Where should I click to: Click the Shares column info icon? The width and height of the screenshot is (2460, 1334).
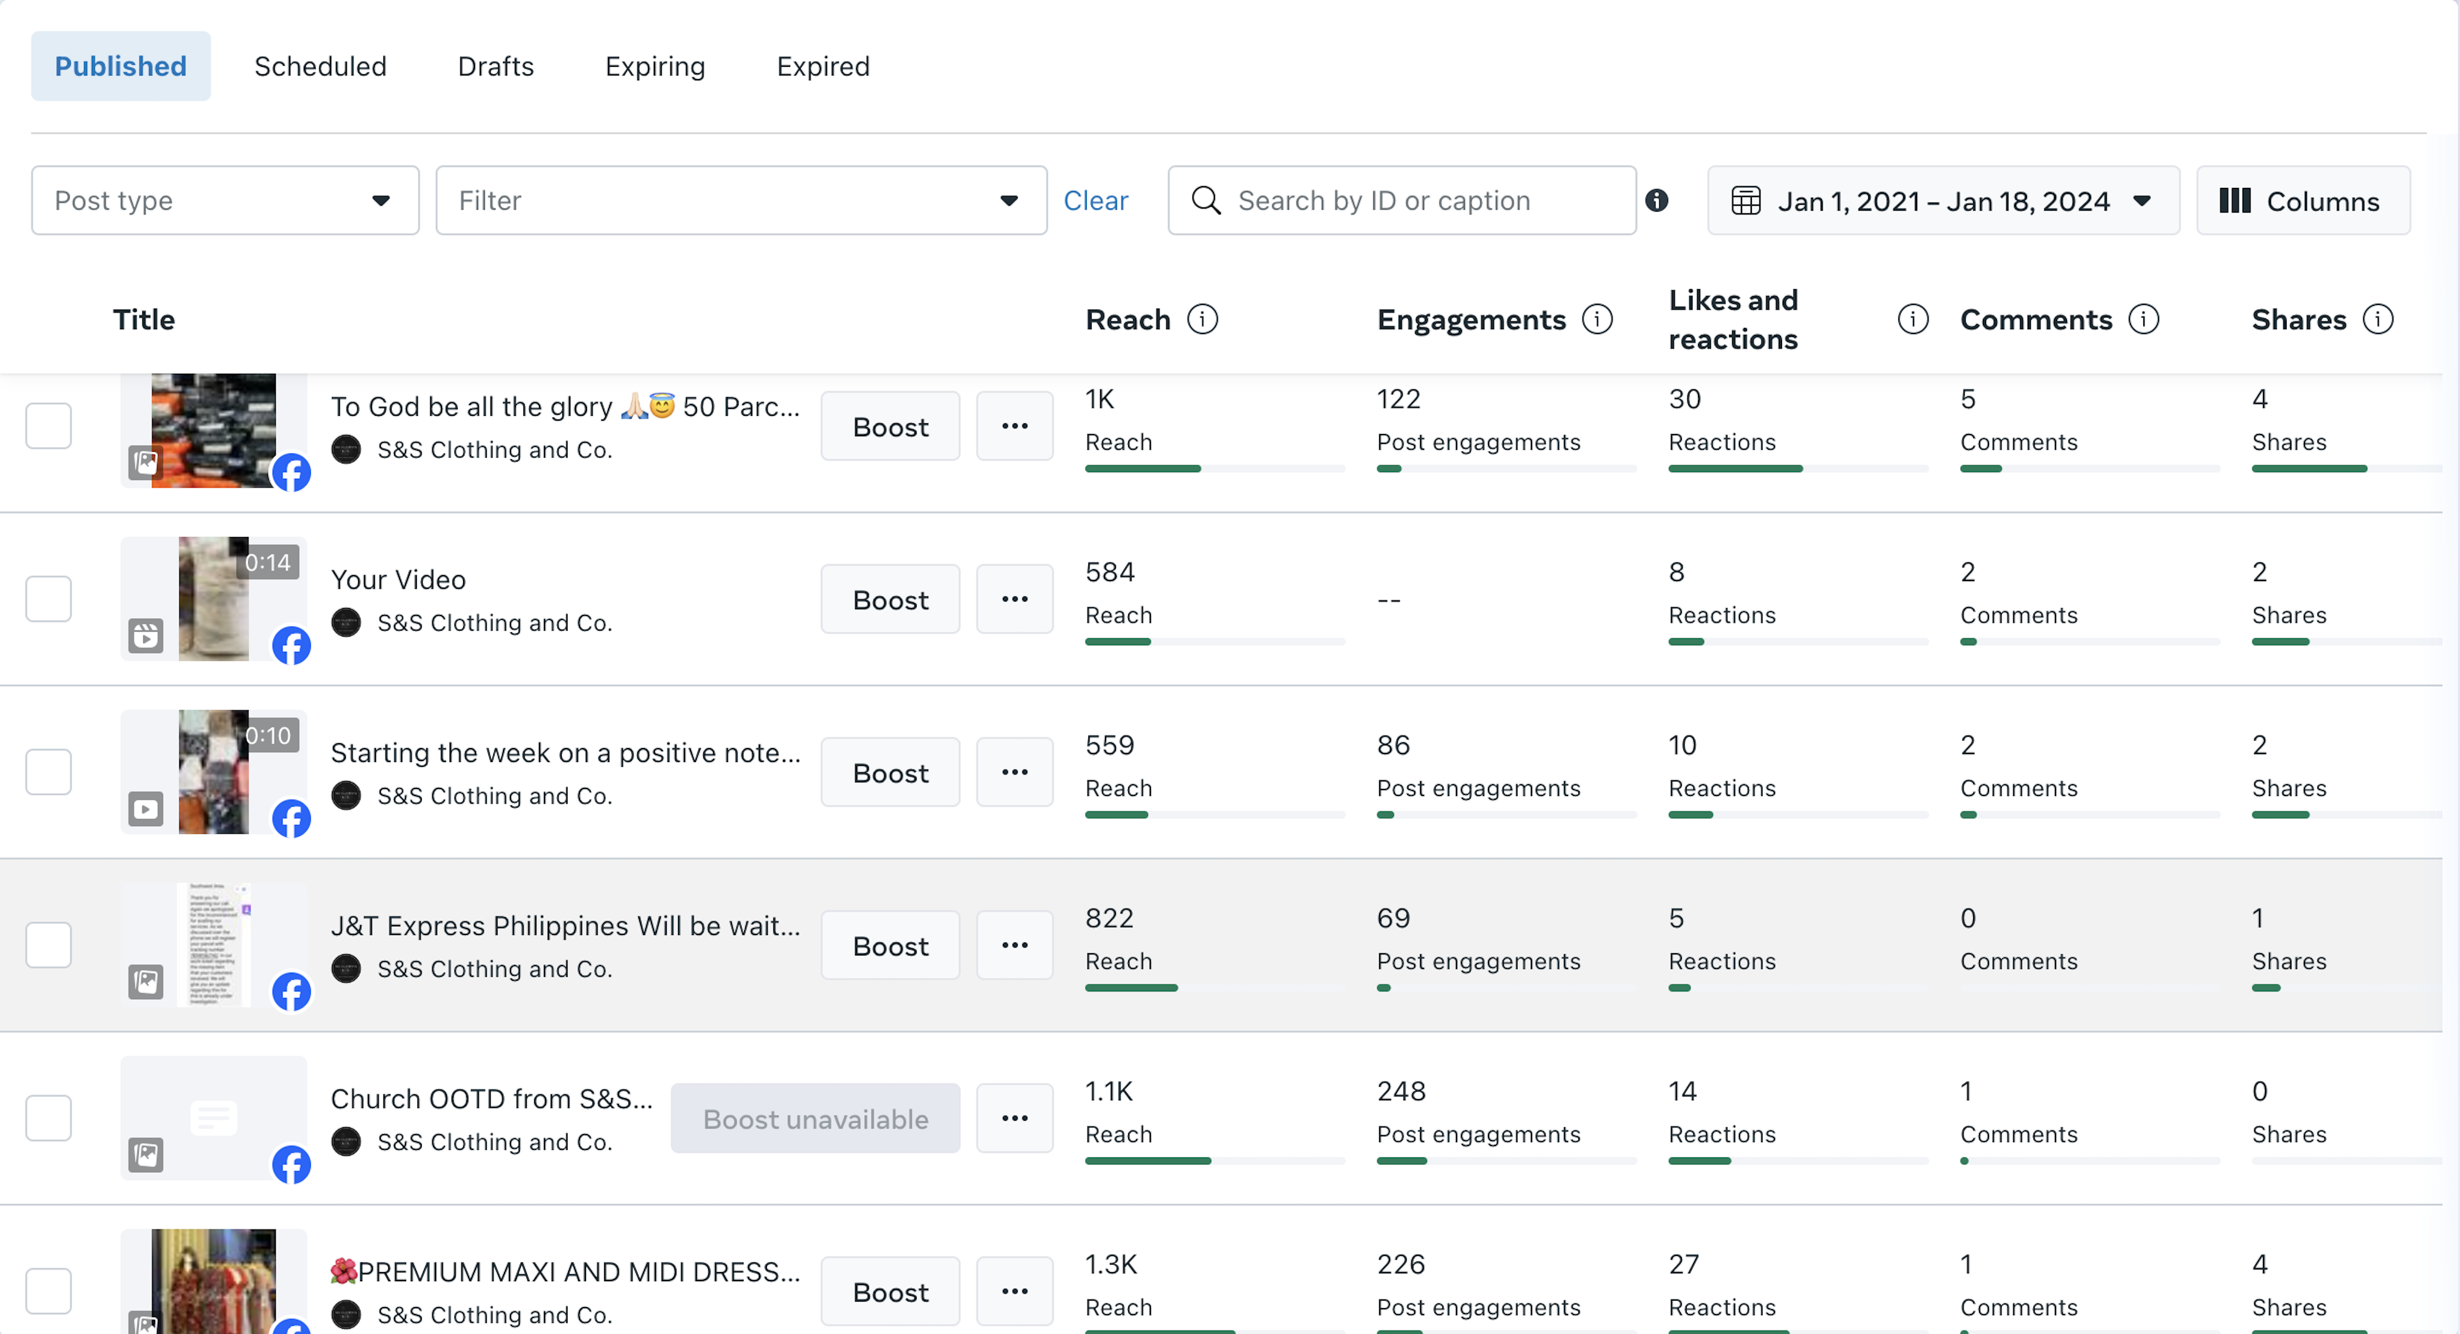click(x=2378, y=319)
